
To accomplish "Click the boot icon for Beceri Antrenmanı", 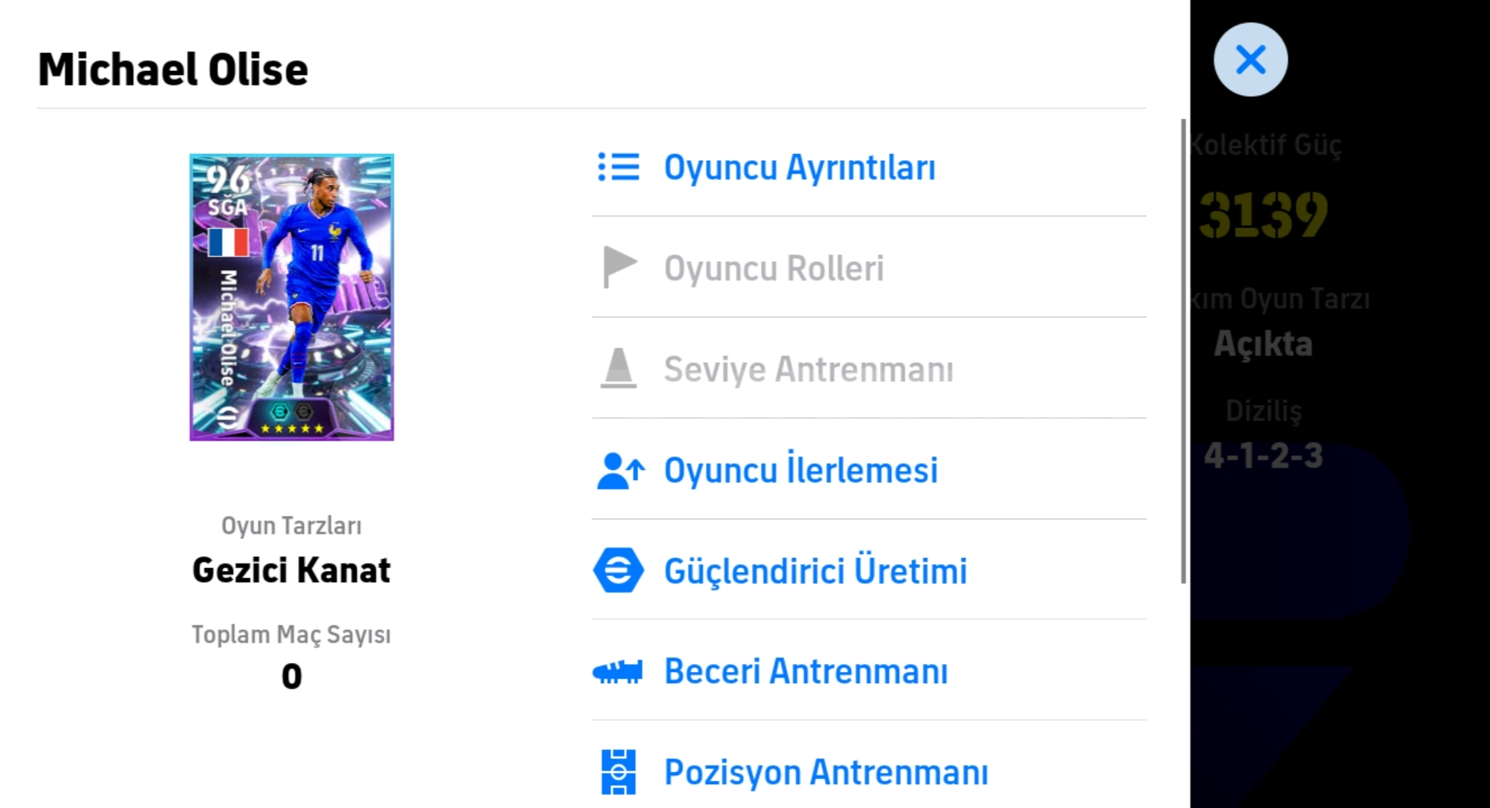I will [618, 671].
